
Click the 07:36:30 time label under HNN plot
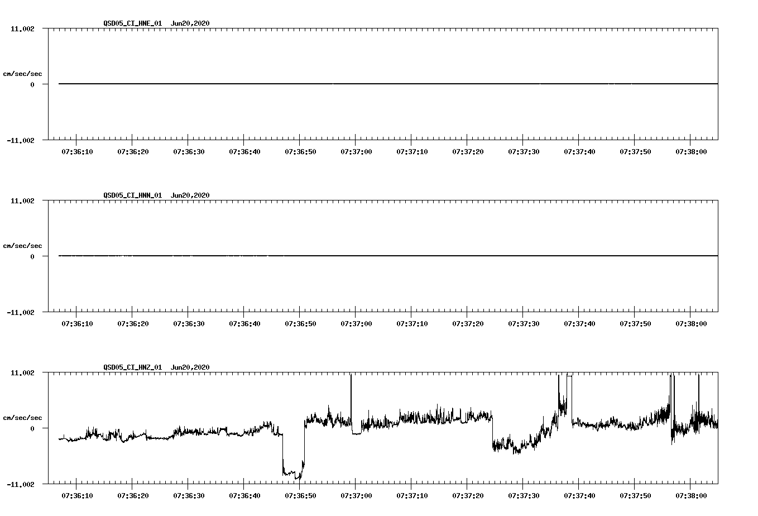pos(189,324)
